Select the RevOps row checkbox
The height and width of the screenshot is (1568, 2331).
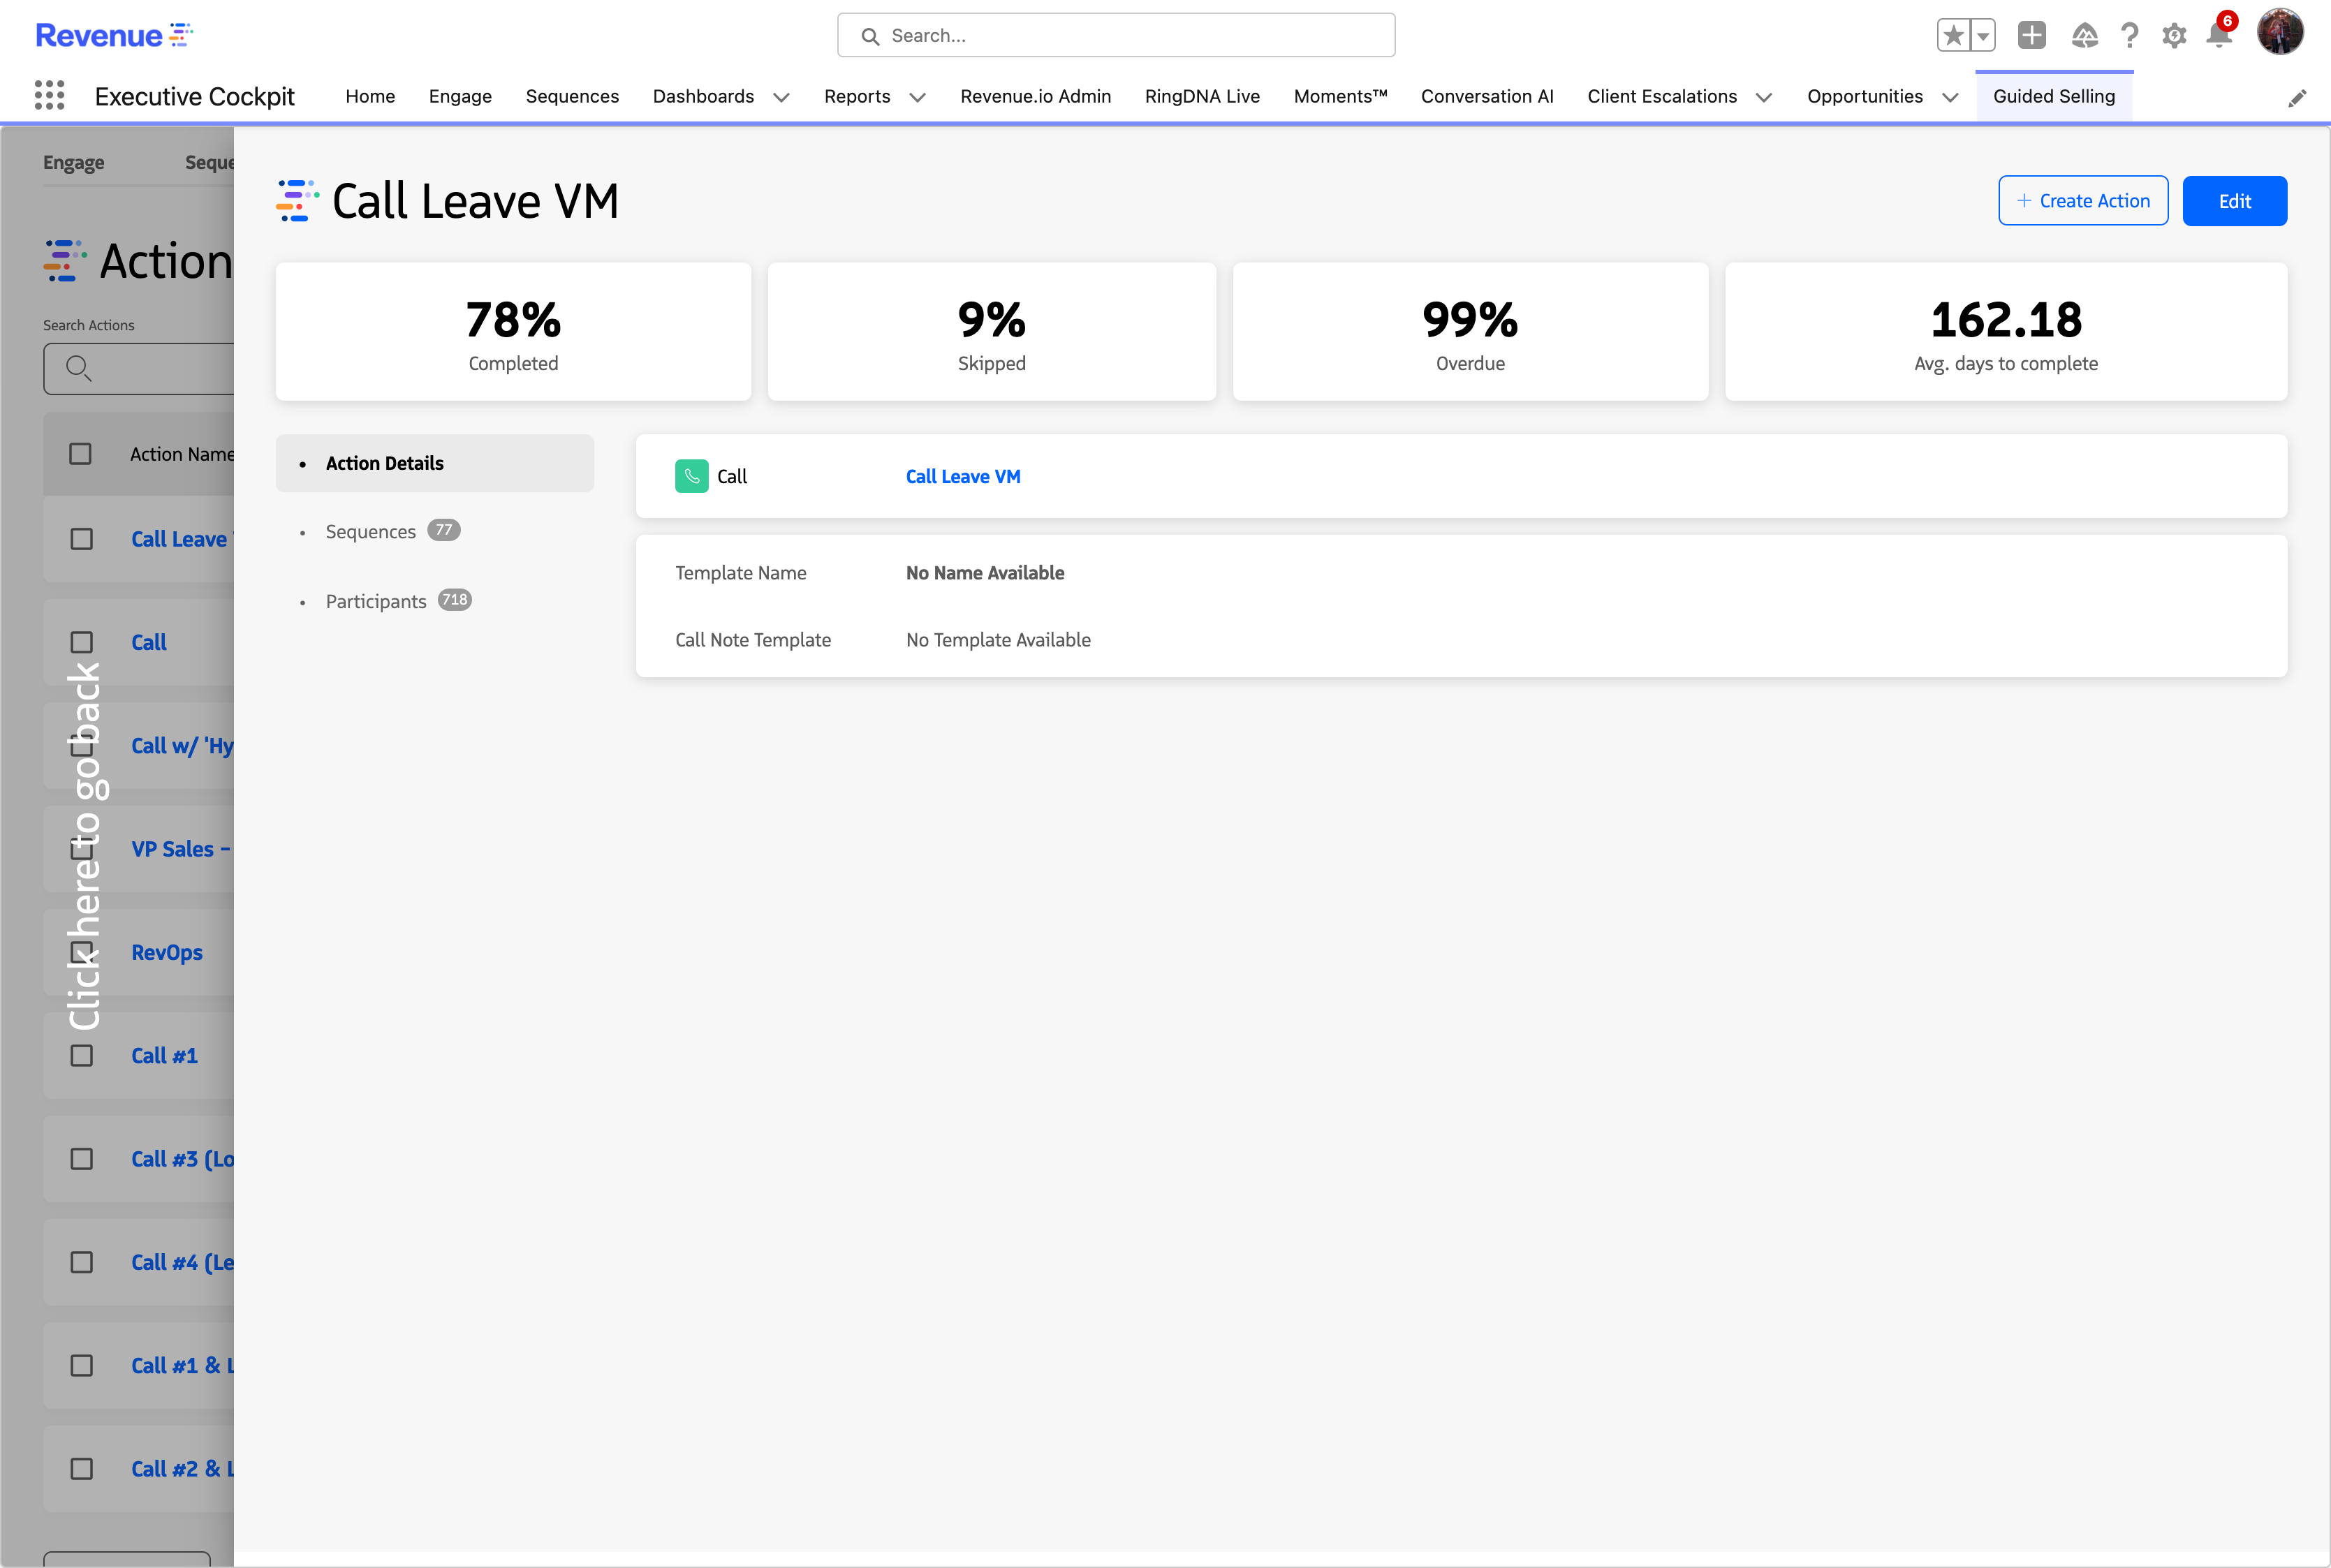pyautogui.click(x=82, y=952)
